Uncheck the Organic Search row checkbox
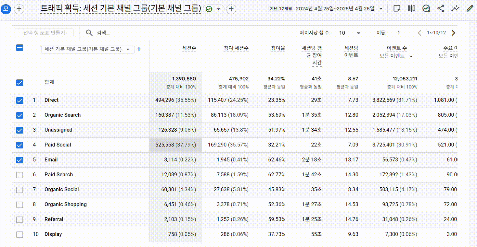Image resolution: width=477 pixels, height=247 pixels. point(19,115)
